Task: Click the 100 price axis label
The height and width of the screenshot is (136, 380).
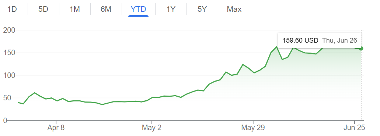Action: click(9, 75)
